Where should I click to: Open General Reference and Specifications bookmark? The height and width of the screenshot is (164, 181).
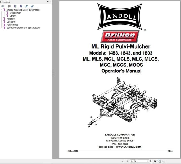23,28
